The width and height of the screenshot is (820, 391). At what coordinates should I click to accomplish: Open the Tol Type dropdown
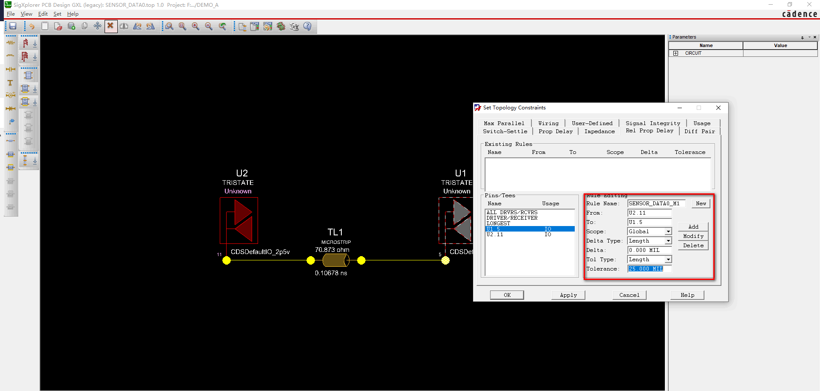[x=668, y=260]
